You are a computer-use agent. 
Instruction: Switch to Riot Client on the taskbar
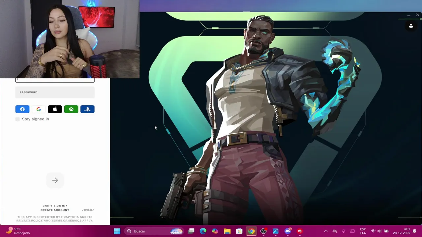click(300, 231)
